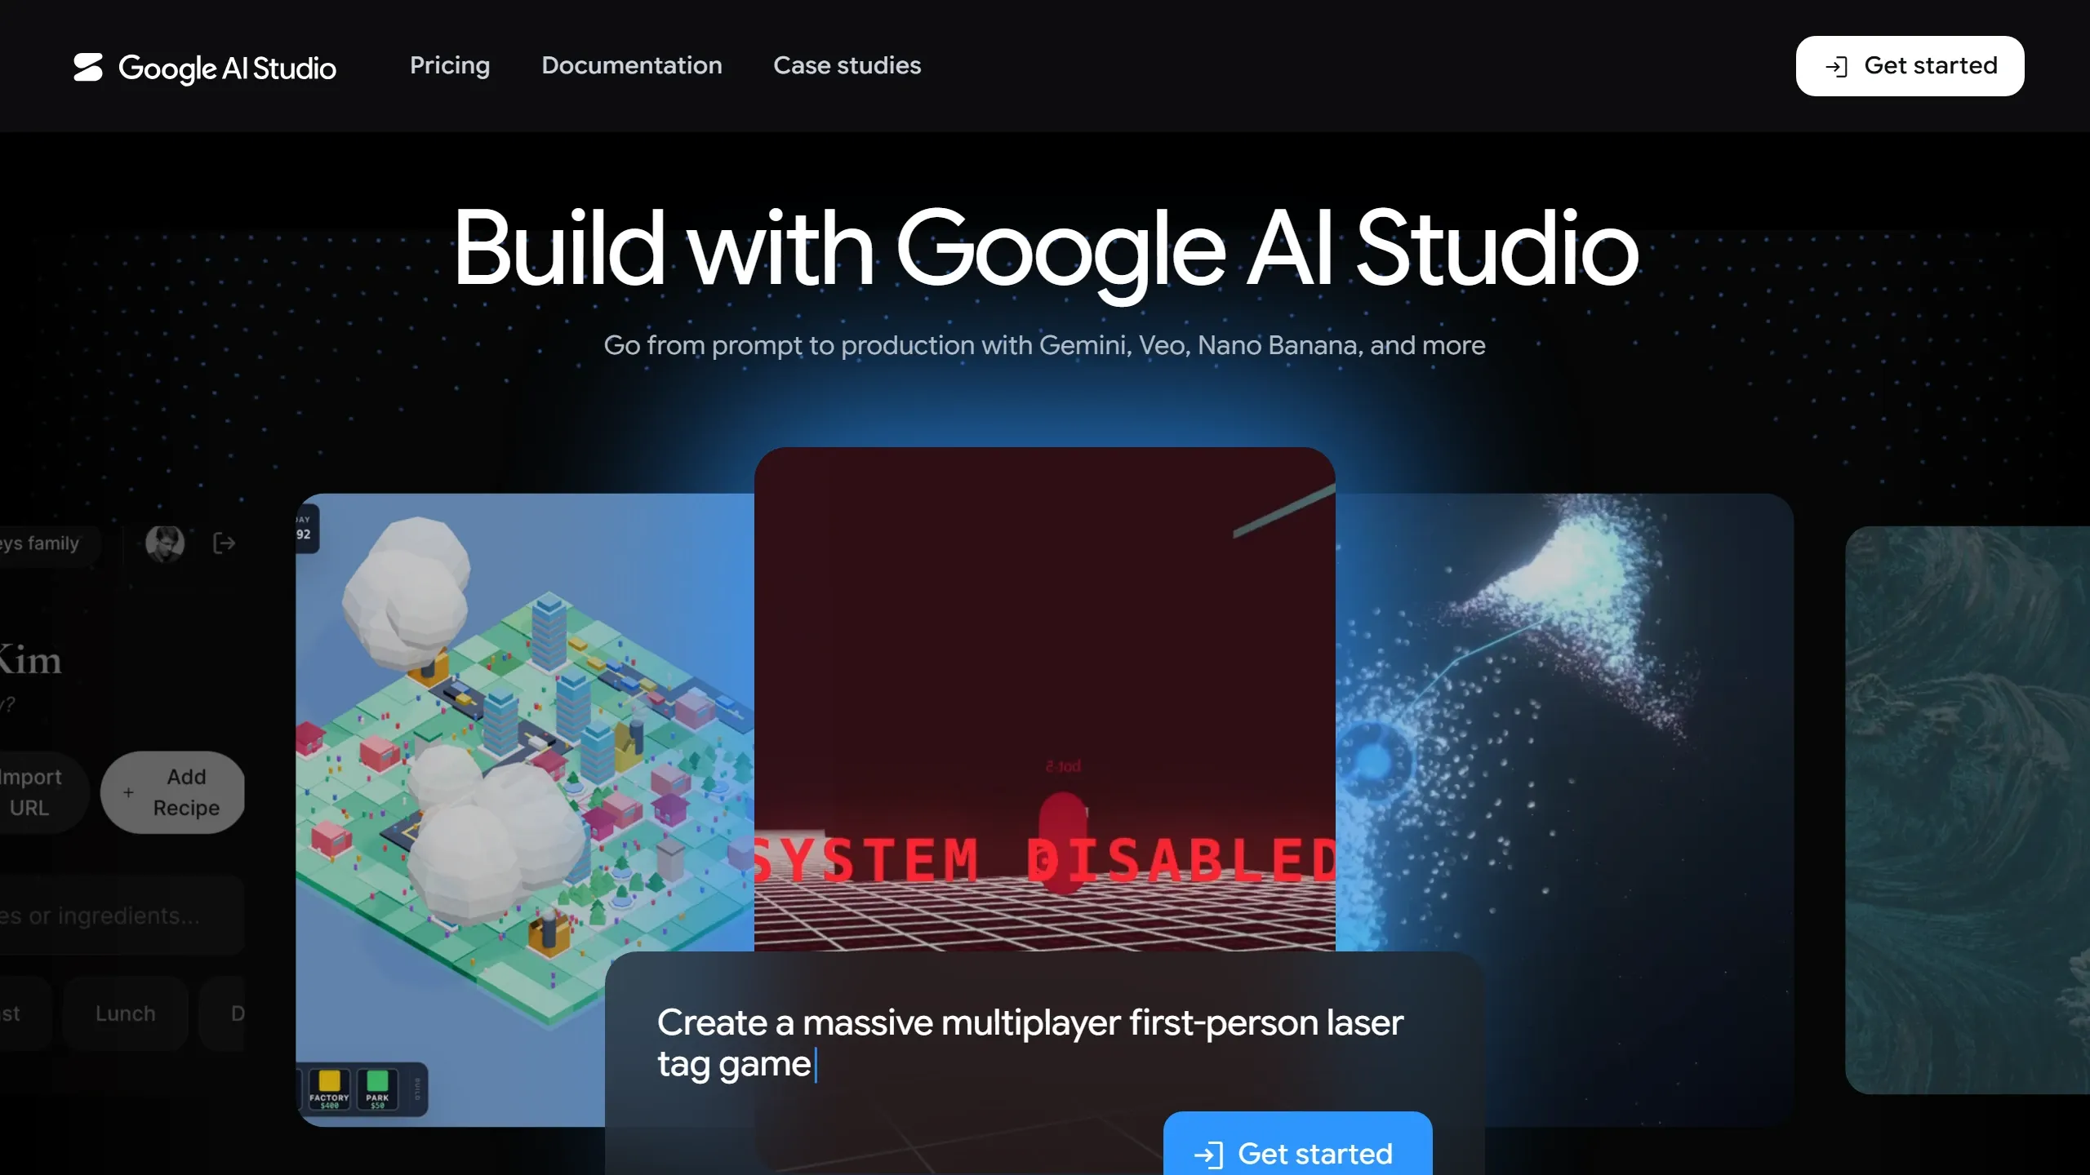Click the laser tag prompt text field

click(1030, 1043)
